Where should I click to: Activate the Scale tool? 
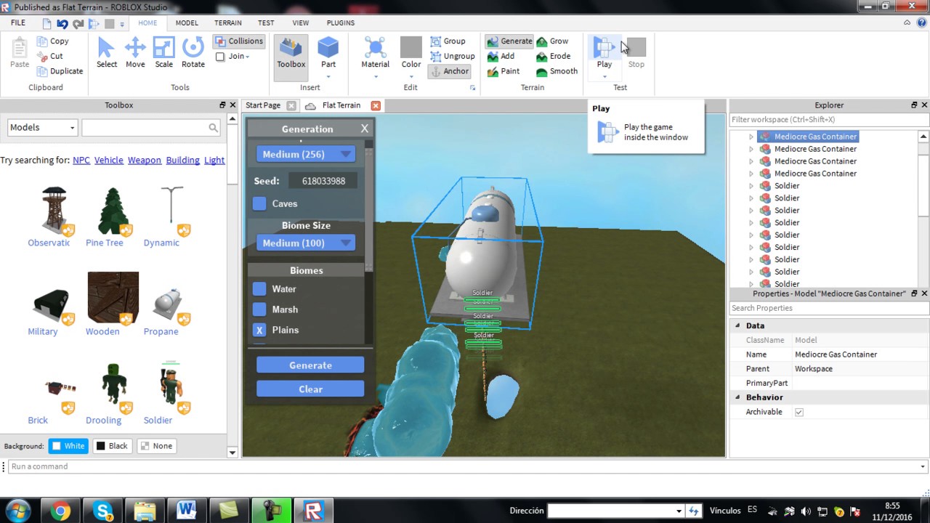pos(164,52)
